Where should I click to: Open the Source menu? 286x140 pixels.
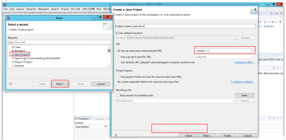coord(20,9)
